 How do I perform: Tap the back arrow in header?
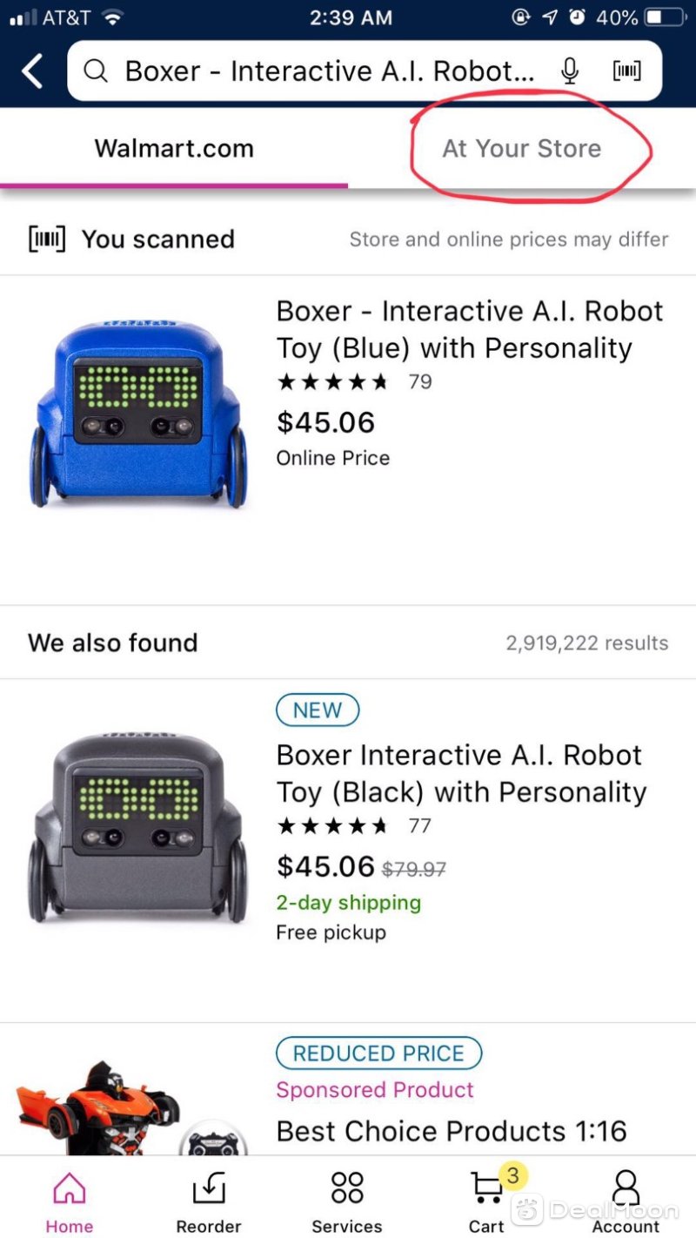[32, 71]
